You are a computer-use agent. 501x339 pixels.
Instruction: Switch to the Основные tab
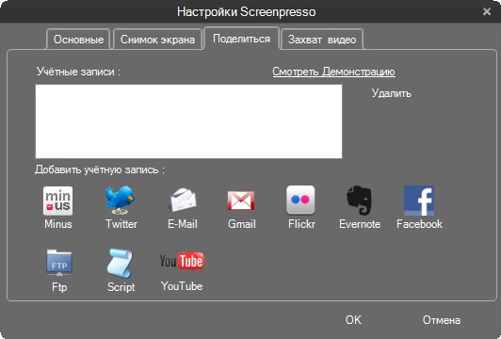(x=78, y=40)
